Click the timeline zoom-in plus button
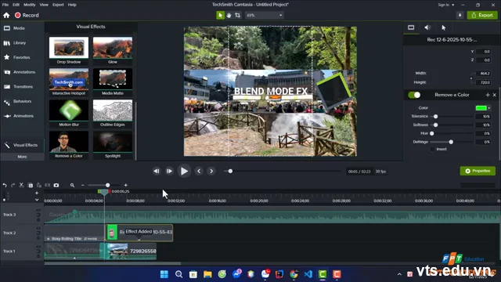Screen dimensions: 501x282 [x=125, y=185]
